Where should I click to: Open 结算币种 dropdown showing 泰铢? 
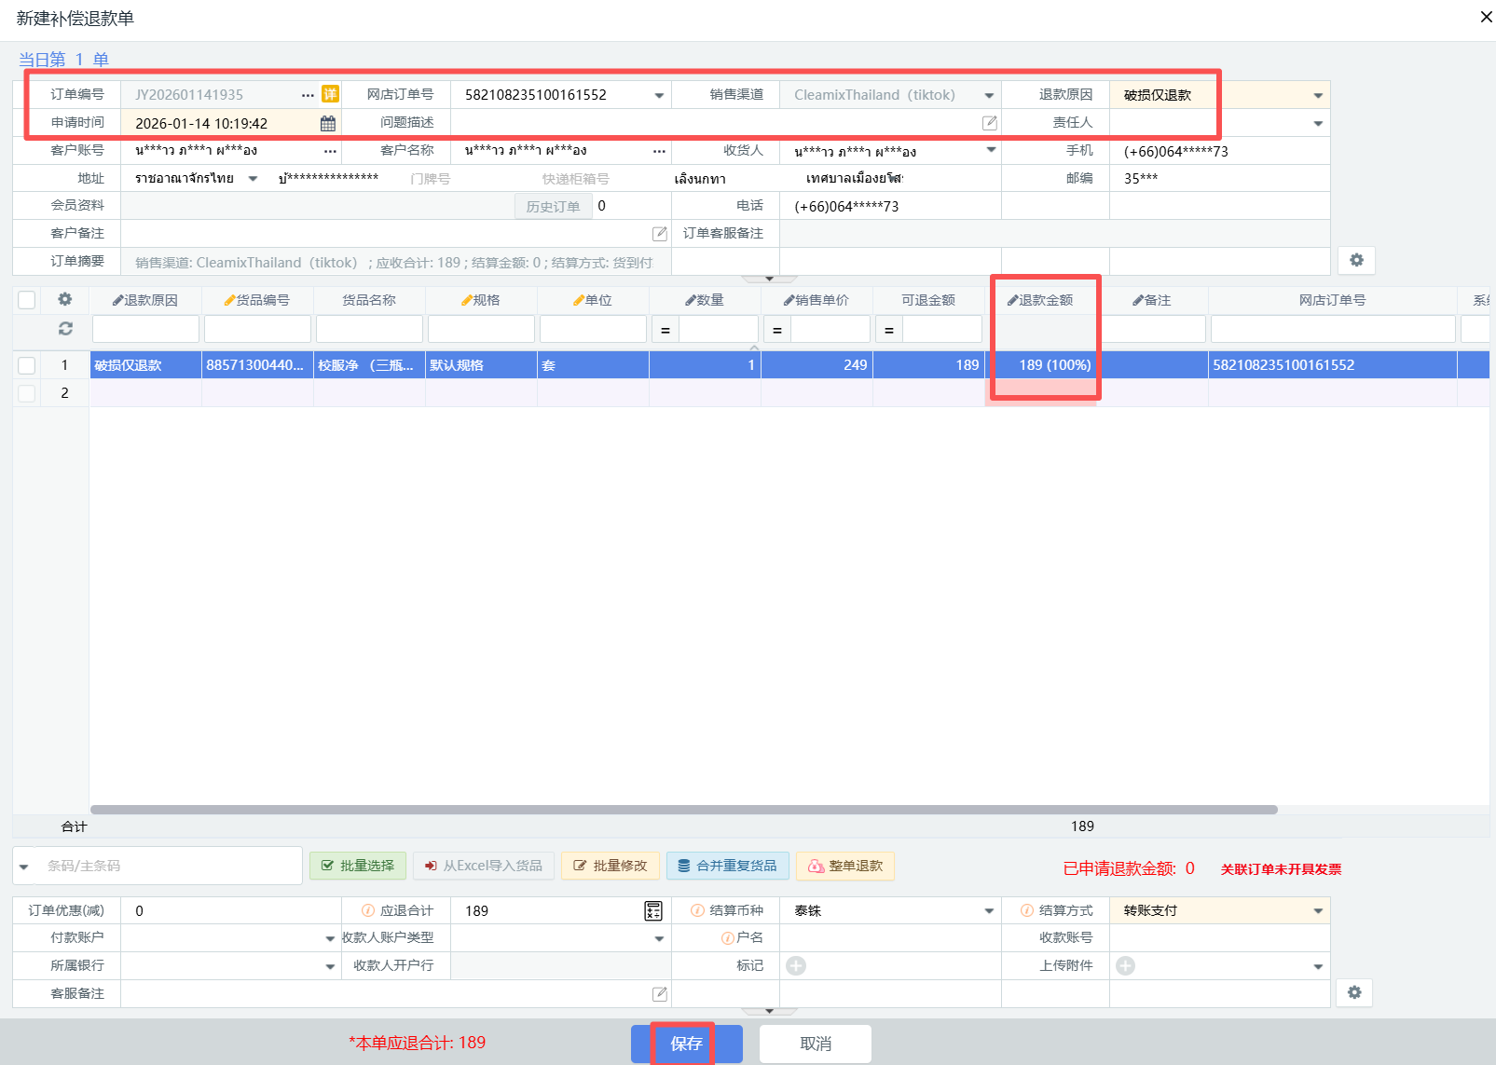[989, 911]
